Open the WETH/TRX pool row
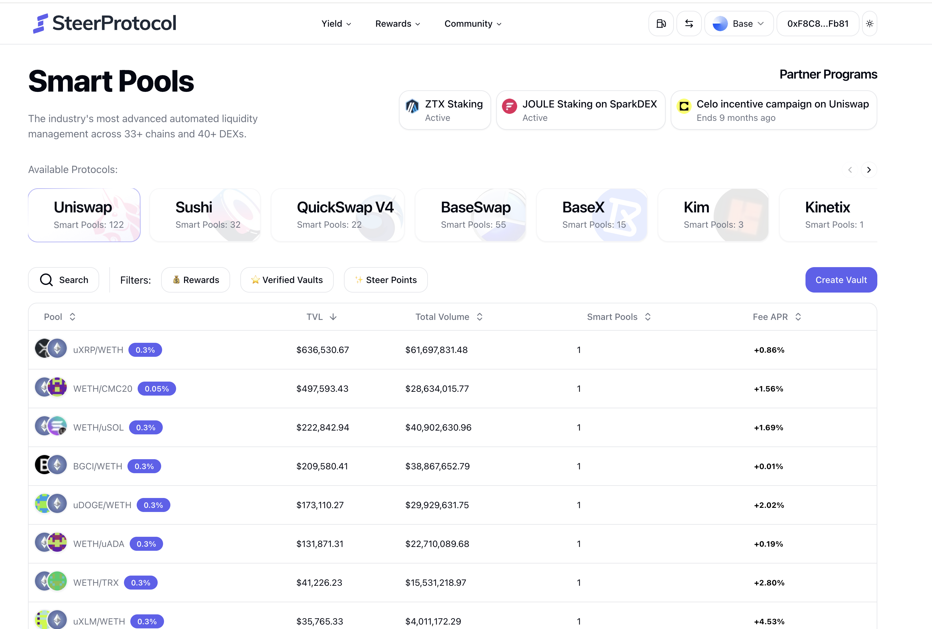The height and width of the screenshot is (629, 932). (x=452, y=583)
